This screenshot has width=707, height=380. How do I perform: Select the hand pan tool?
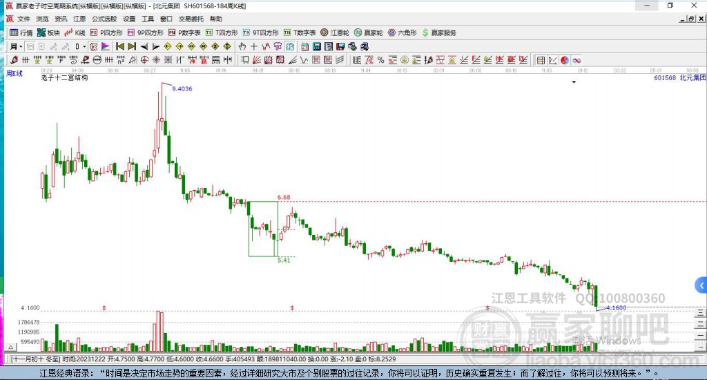[x=242, y=46]
